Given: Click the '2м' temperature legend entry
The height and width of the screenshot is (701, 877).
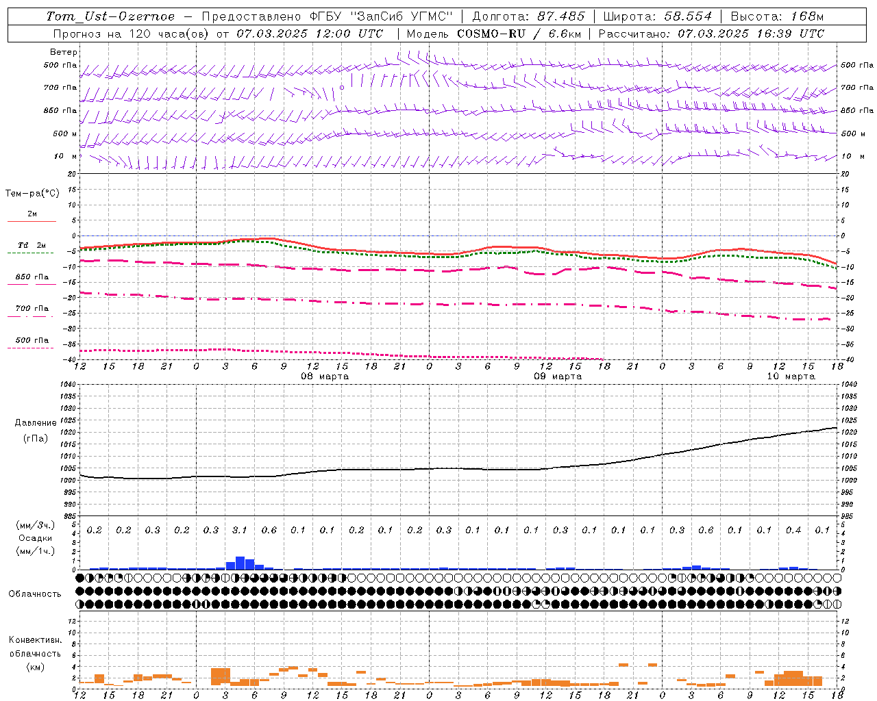Looking at the screenshot, I should click(x=32, y=214).
